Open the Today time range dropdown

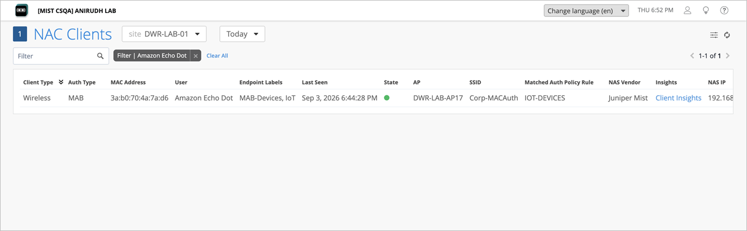click(242, 34)
